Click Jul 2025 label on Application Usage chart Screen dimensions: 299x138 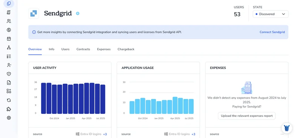tap(189, 118)
